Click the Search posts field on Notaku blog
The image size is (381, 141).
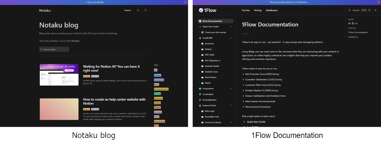54,49
